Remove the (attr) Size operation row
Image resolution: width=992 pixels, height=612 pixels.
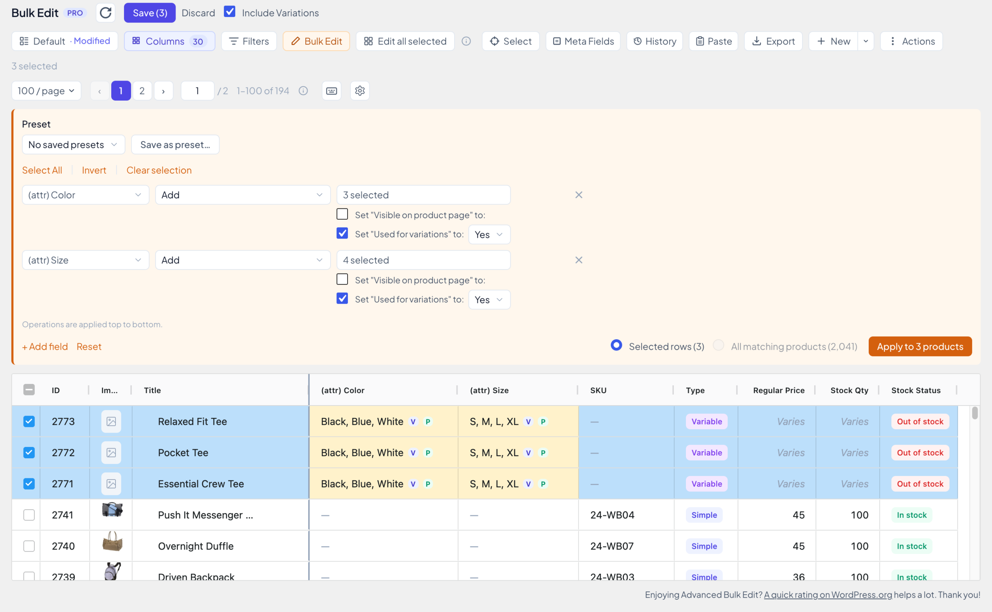tap(579, 260)
